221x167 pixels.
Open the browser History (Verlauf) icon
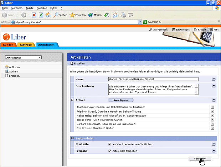[x=107, y=15]
